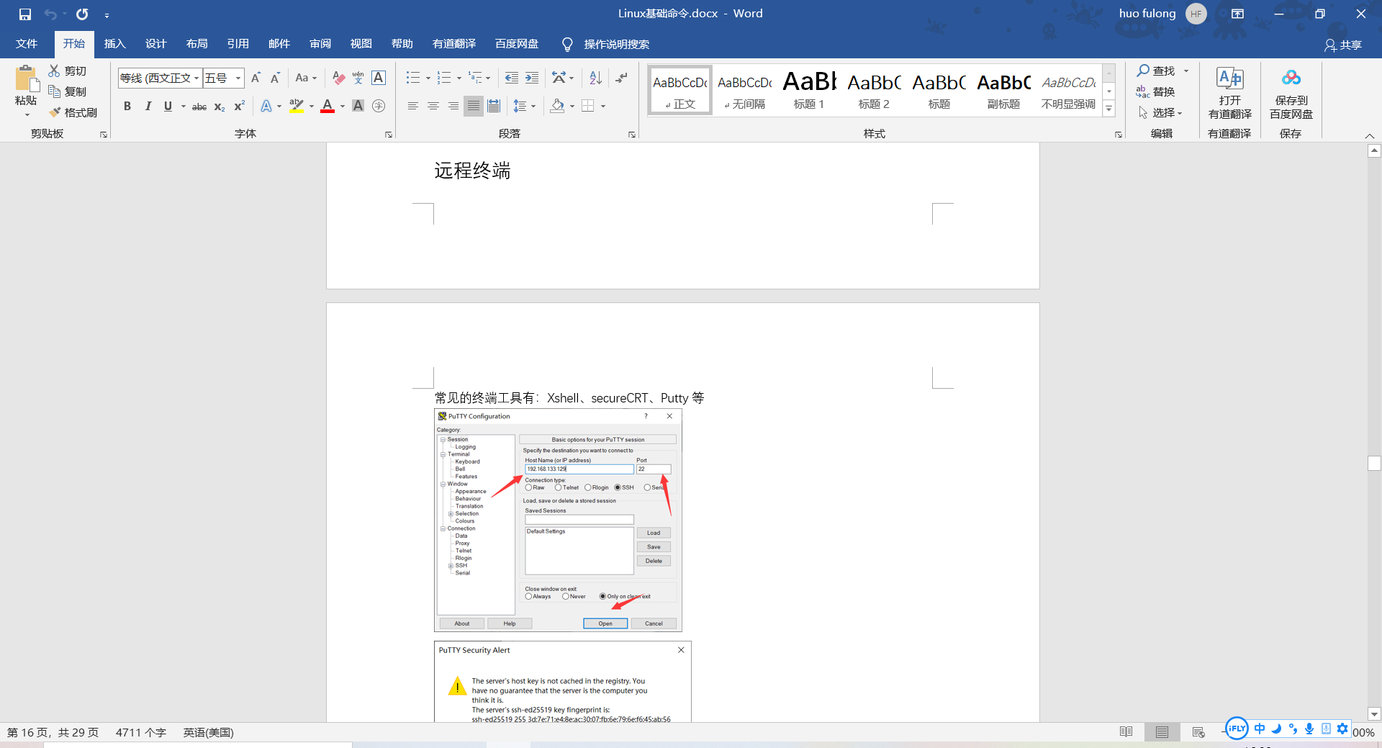Viewport: 1382px width, 748px height.
Task: Click the 共享 (Share) button
Action: [1343, 45]
